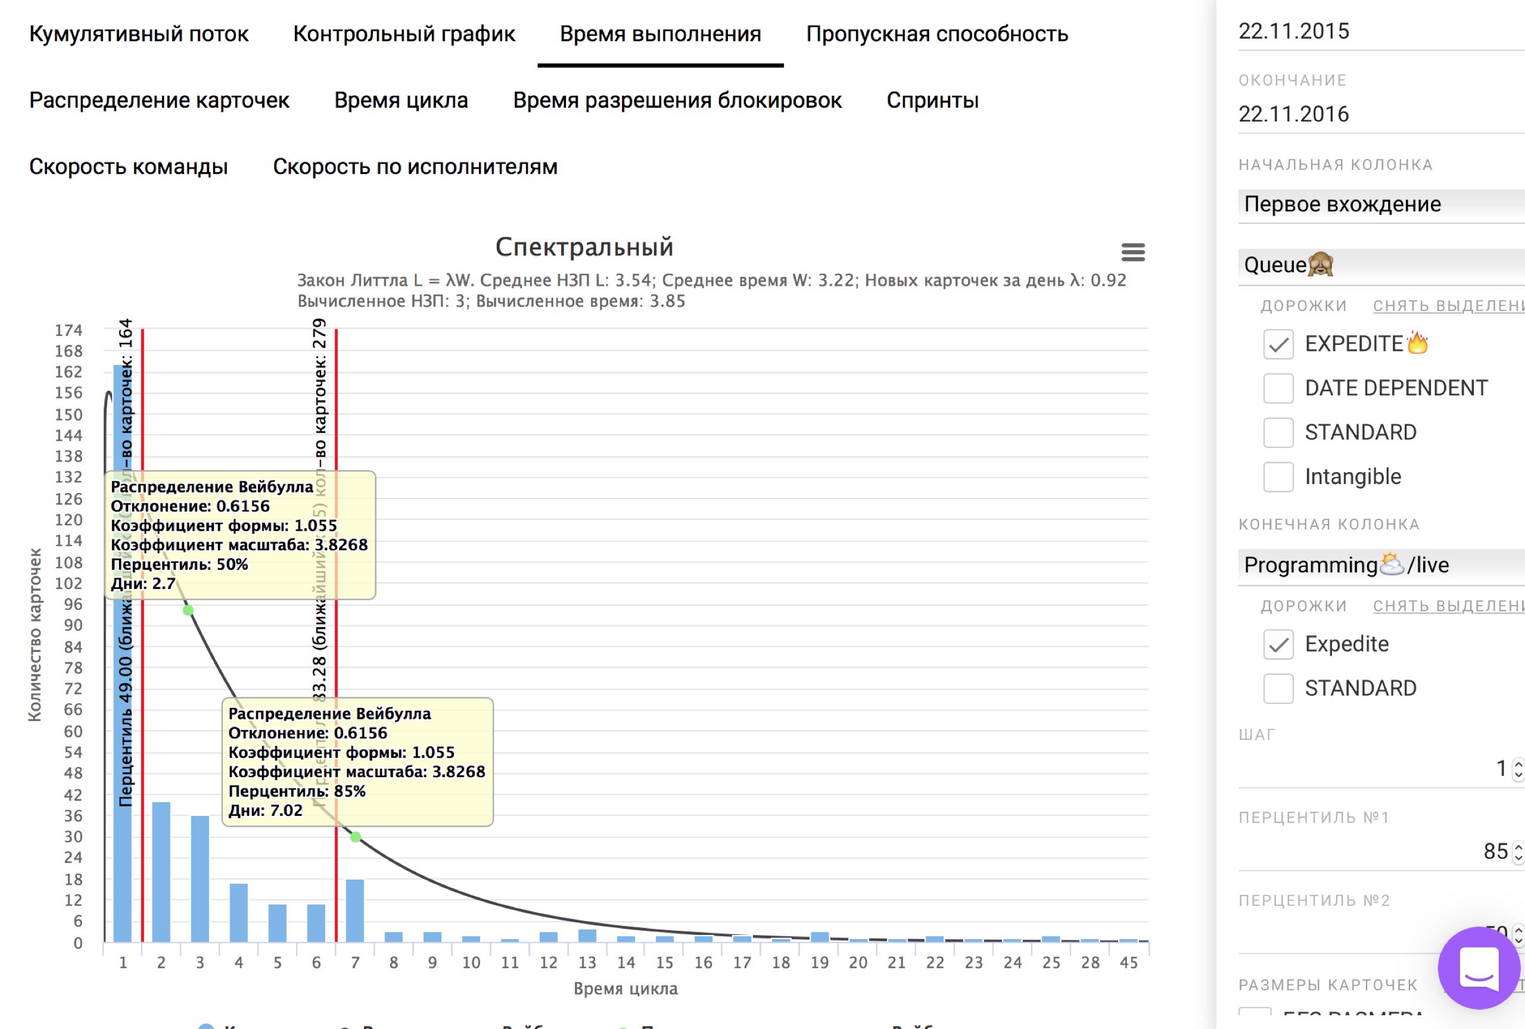Image resolution: width=1525 pixels, height=1029 pixels.
Task: Click the green 50% percentile point on curve
Action: pos(188,610)
